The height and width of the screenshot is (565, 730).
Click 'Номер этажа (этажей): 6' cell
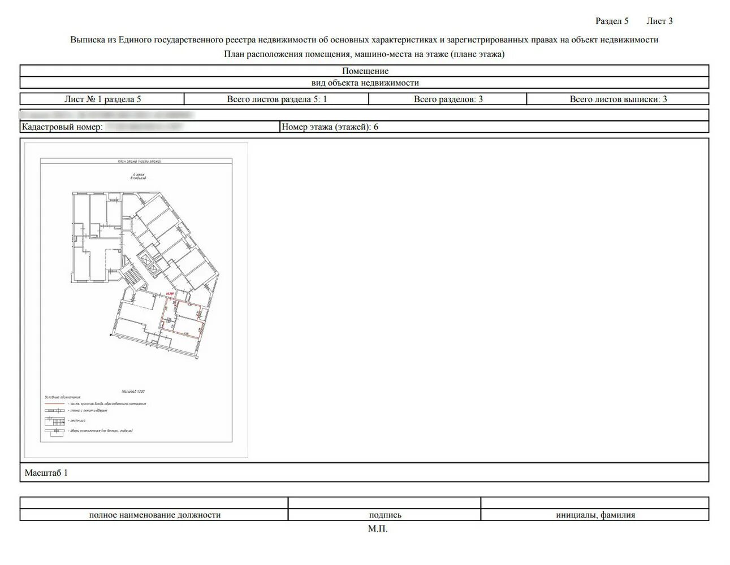tap(494, 127)
